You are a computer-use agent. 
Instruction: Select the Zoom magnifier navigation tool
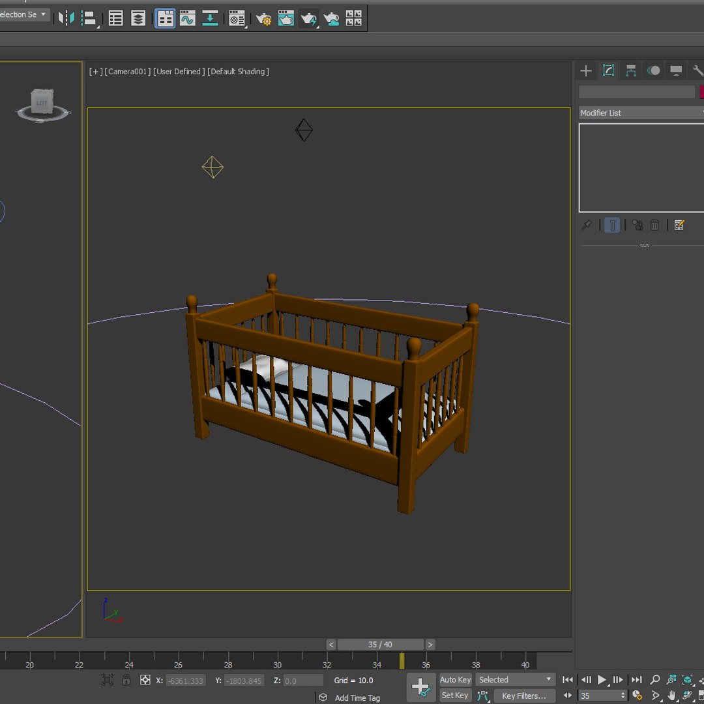click(654, 680)
